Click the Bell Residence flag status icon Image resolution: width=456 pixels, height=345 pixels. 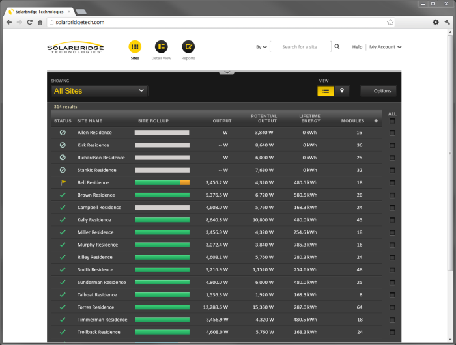click(63, 183)
